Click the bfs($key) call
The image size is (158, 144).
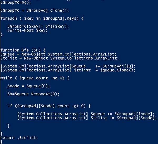coord(57,26)
